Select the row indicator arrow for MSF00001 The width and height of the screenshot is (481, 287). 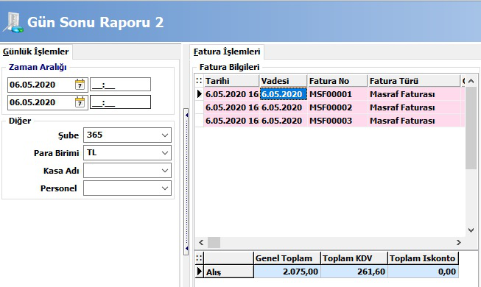click(x=200, y=94)
